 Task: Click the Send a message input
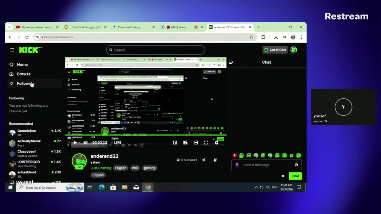266,165
